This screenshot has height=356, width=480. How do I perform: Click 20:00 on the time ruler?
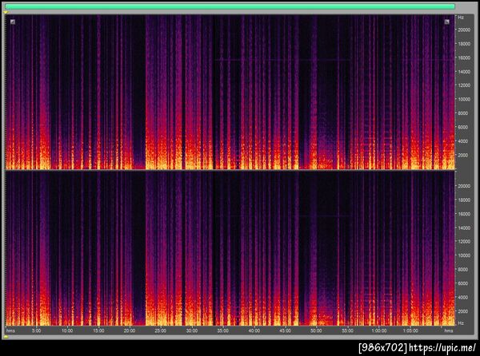point(129,330)
